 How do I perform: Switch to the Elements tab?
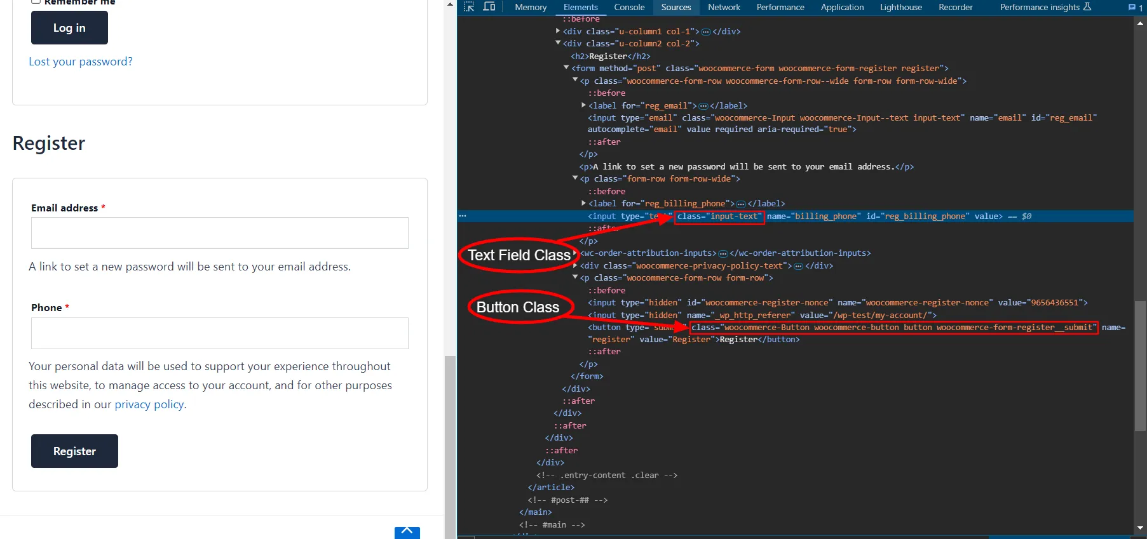[581, 7]
